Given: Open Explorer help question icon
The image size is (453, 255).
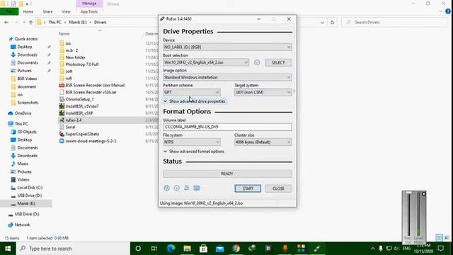Looking at the screenshot, I should pyautogui.click(x=448, y=11).
